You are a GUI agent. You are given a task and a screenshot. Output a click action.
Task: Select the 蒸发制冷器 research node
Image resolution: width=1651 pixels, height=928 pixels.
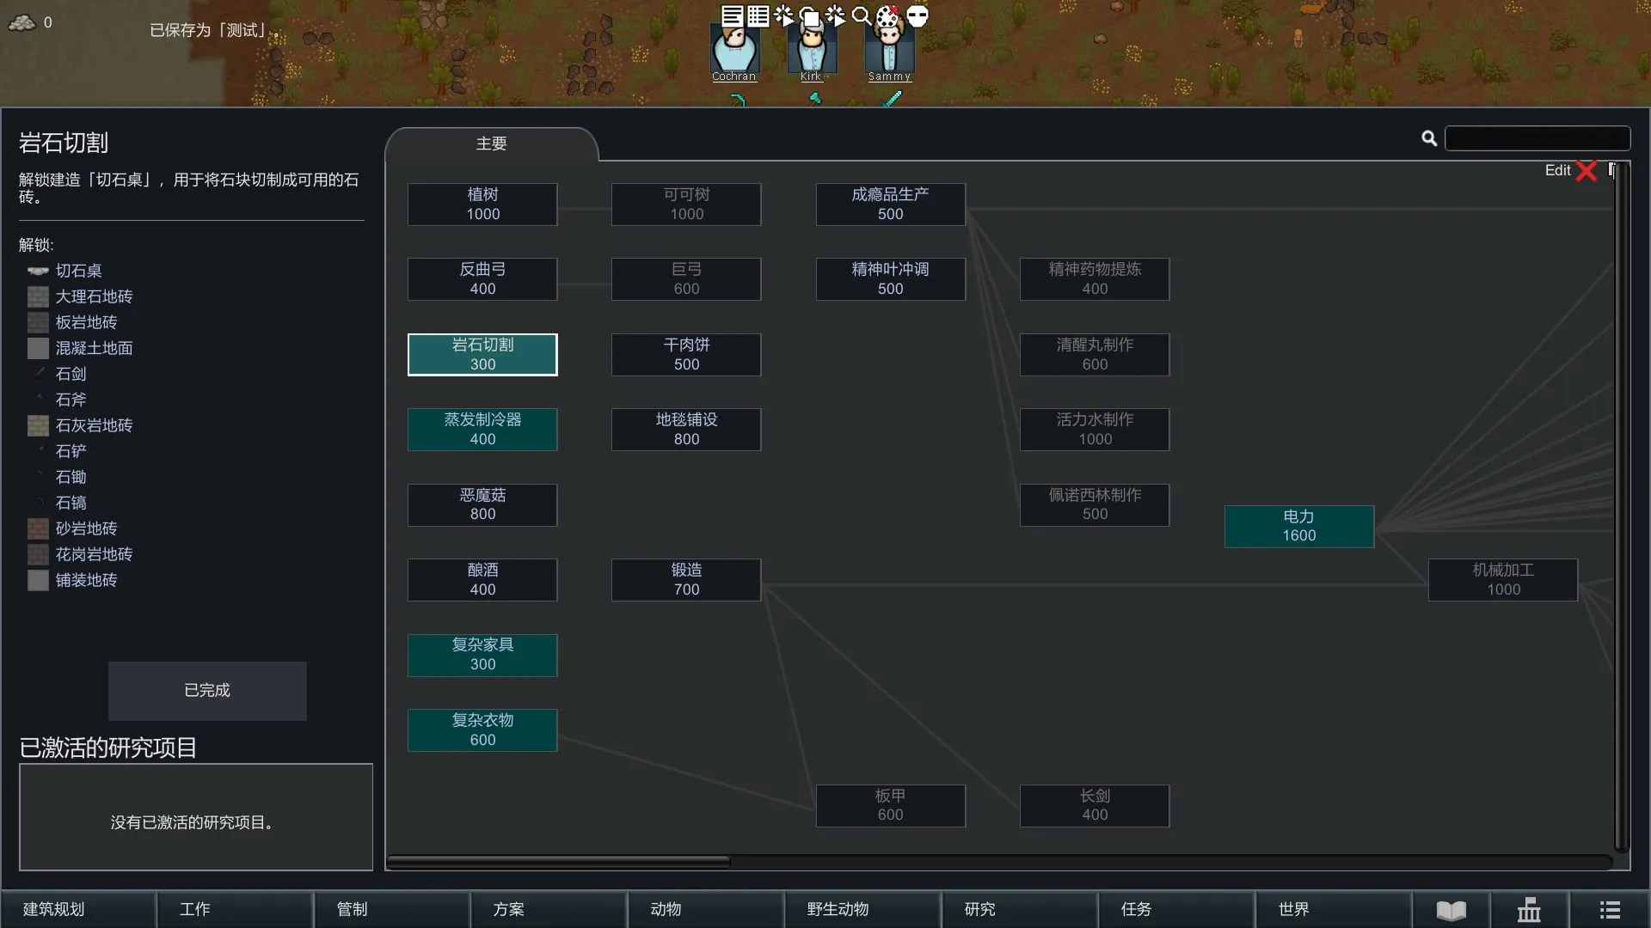click(x=482, y=429)
